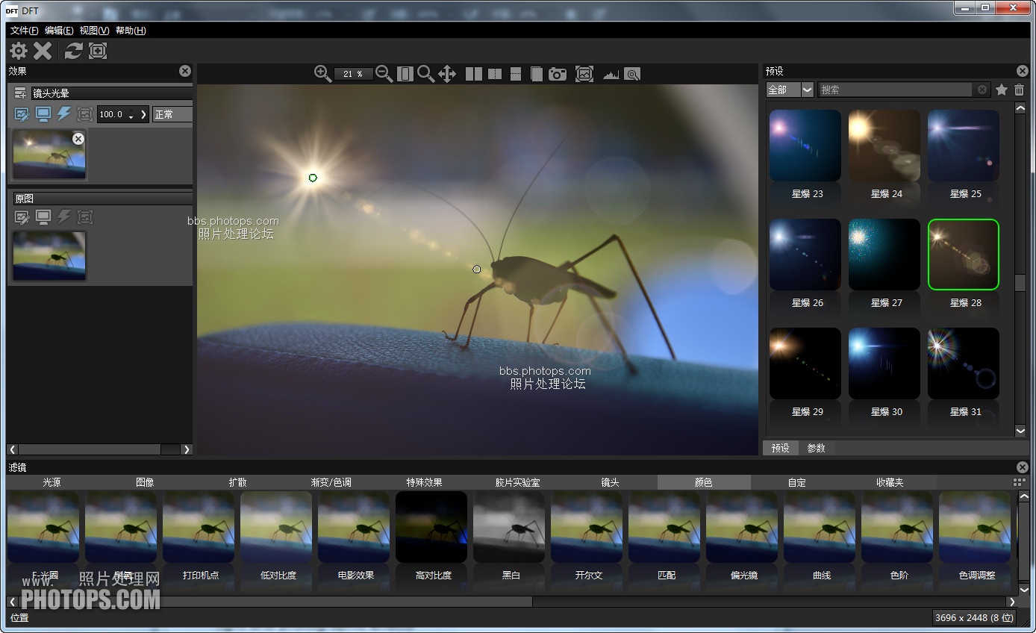Enable side-by-side comparison view
The height and width of the screenshot is (633, 1036).
pyautogui.click(x=474, y=74)
